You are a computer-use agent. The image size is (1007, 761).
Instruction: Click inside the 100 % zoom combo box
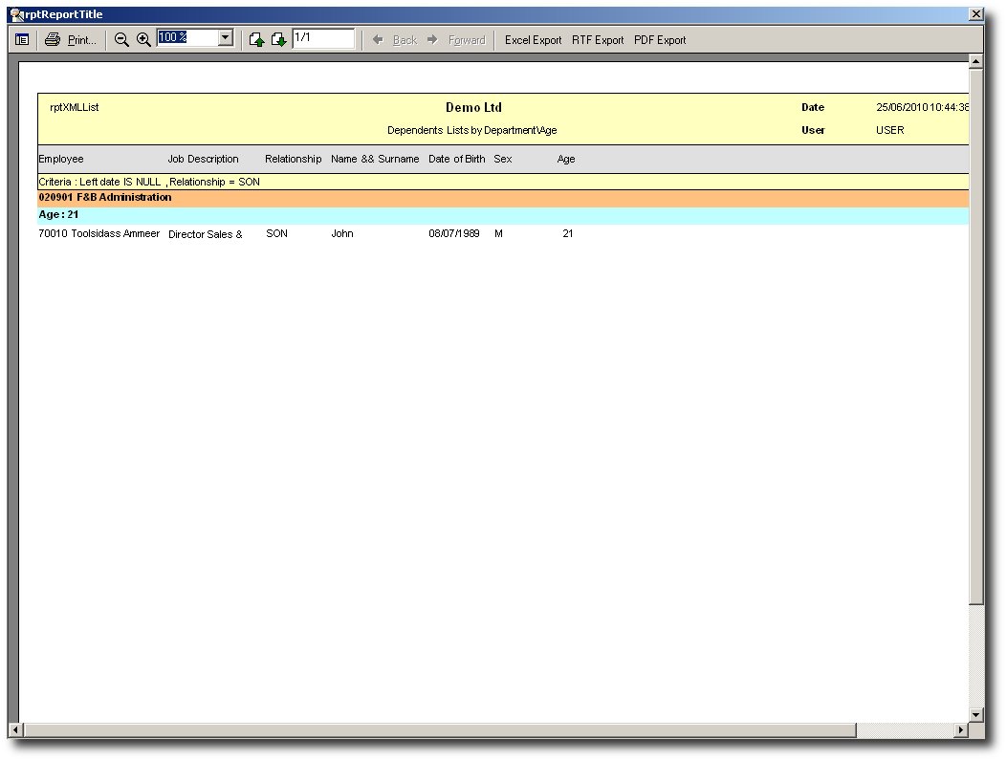(186, 38)
